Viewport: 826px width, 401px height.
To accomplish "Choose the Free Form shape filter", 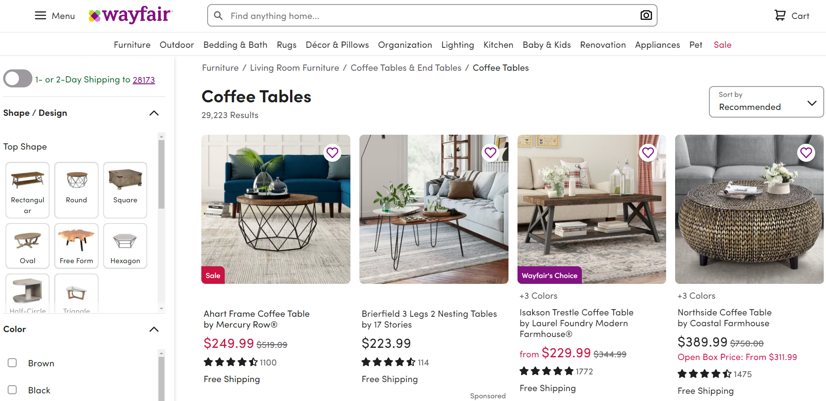I will point(77,246).
